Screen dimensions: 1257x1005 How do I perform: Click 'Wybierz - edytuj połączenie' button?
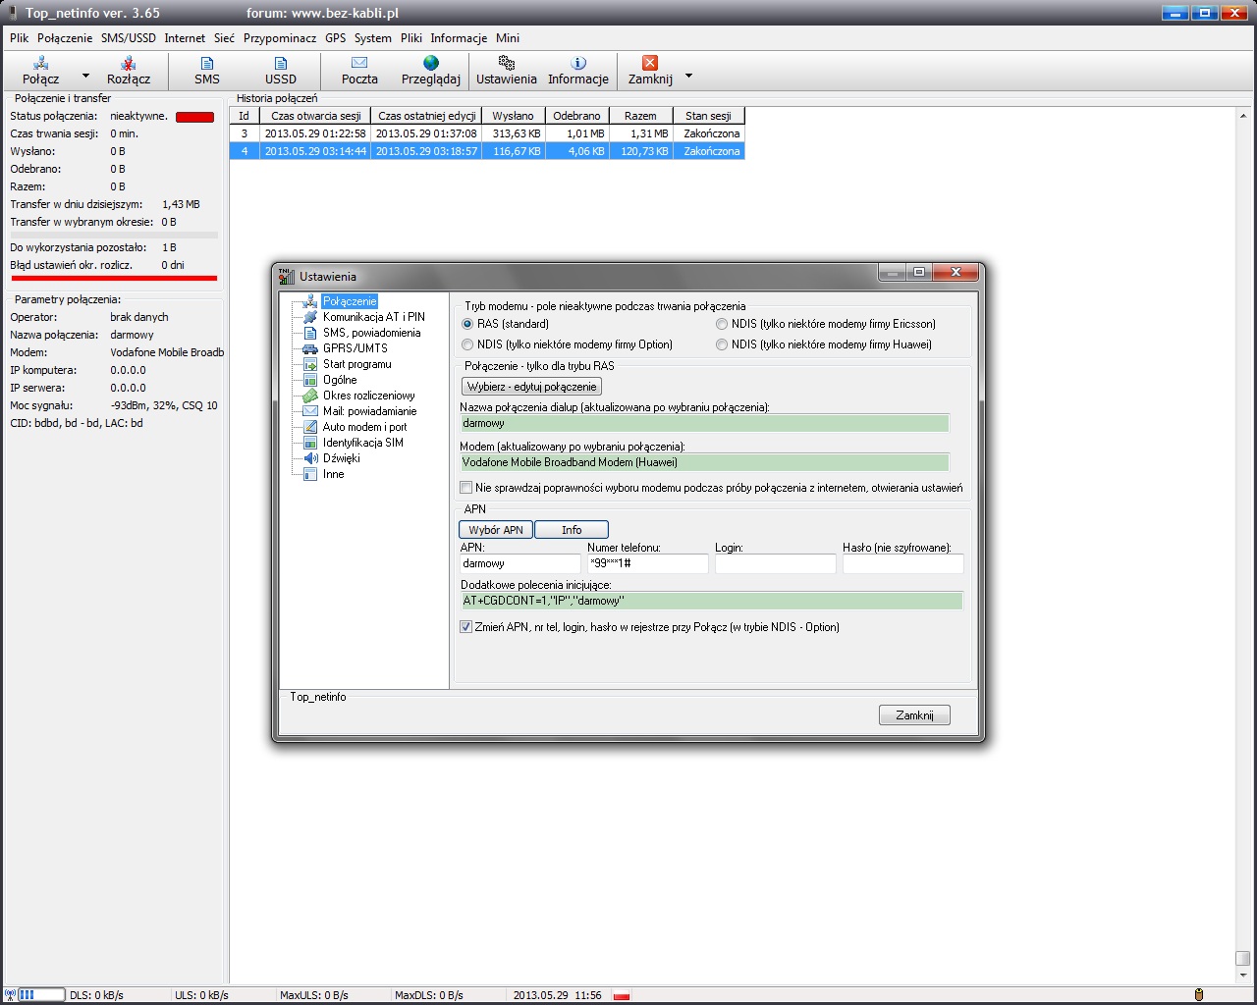531,387
